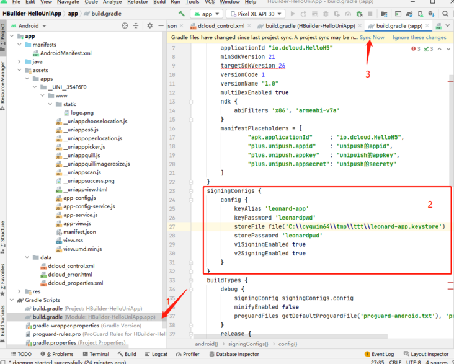Image resolution: width=454 pixels, height=364 pixels.
Task: Select AndroidManifest.xml in project tree
Action: (x=62, y=53)
